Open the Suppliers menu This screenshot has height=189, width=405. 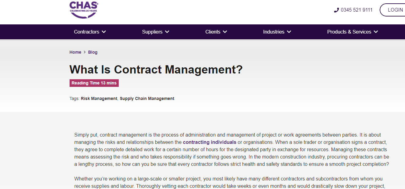(x=152, y=32)
